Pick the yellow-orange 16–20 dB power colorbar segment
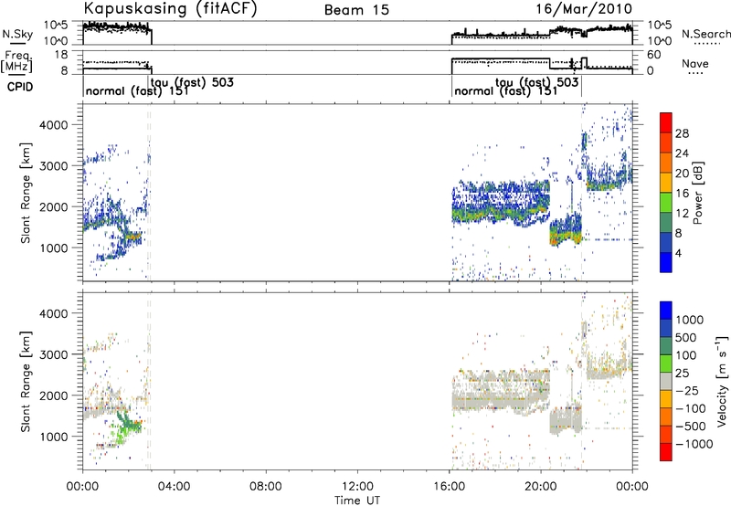Image resolution: width=731 pixels, height=506 pixels. [666, 183]
